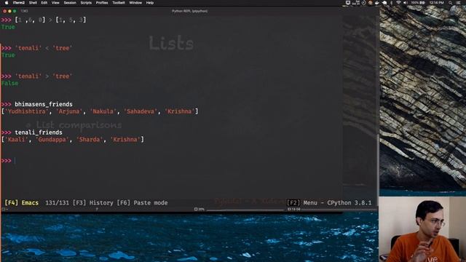Click the 'tenali' > 'tree' expression
This screenshot has height=262, width=466.
(x=44, y=76)
